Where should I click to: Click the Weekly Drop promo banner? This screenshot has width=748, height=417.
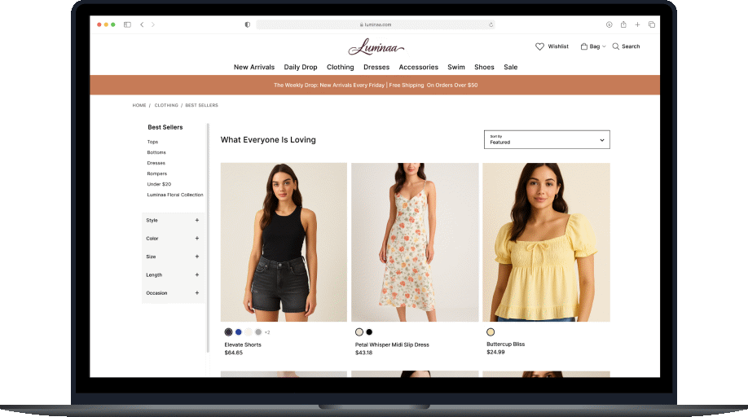(375, 86)
